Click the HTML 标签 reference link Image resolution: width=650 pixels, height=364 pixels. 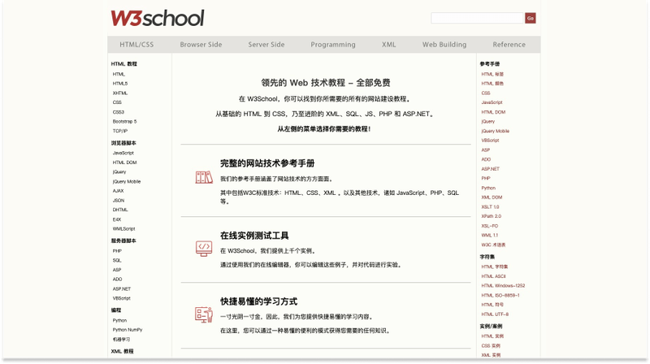[492, 74]
